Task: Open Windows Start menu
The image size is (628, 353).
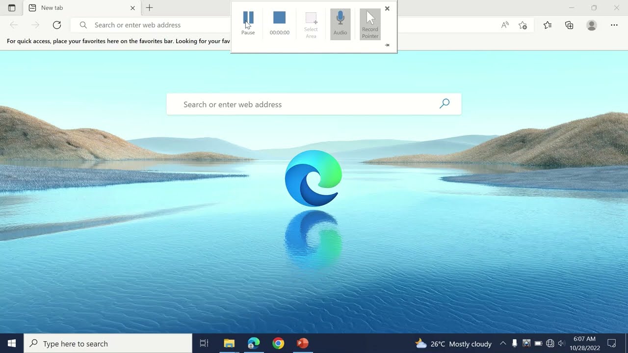Action: (x=12, y=343)
